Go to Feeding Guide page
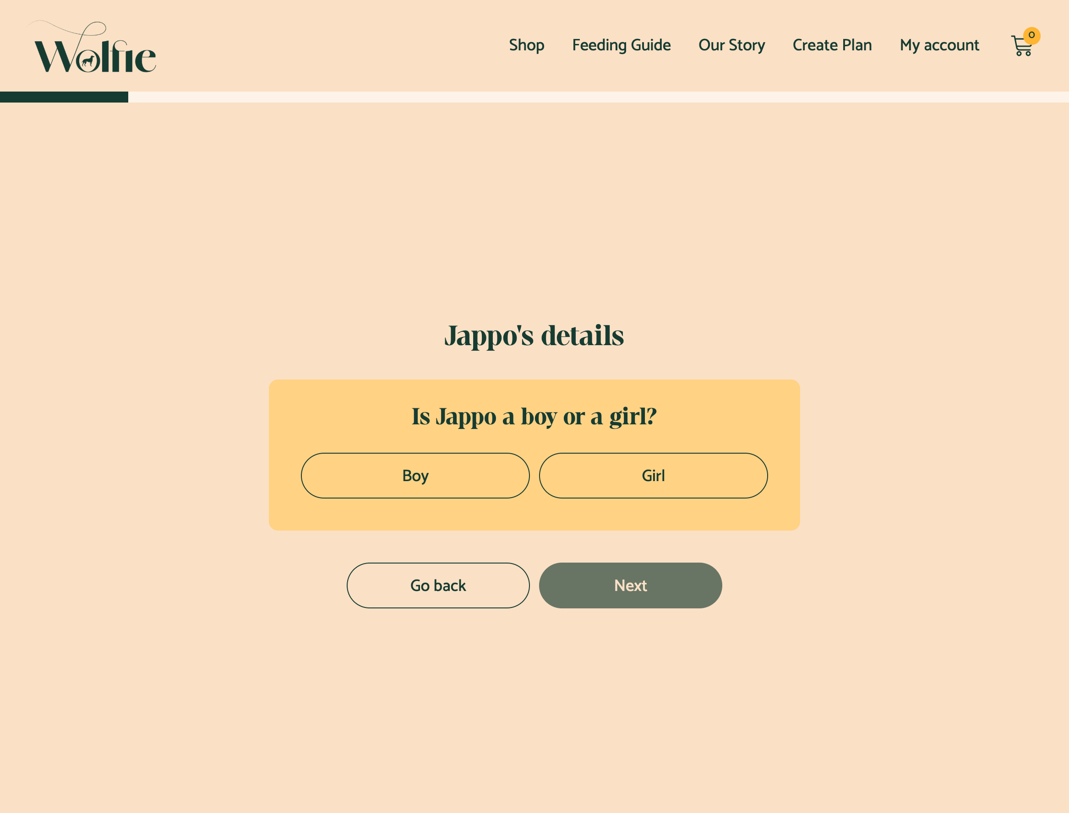Image resolution: width=1069 pixels, height=813 pixels. 621,45
